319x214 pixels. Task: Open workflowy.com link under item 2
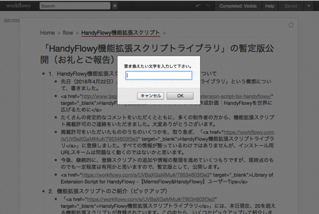point(150,199)
